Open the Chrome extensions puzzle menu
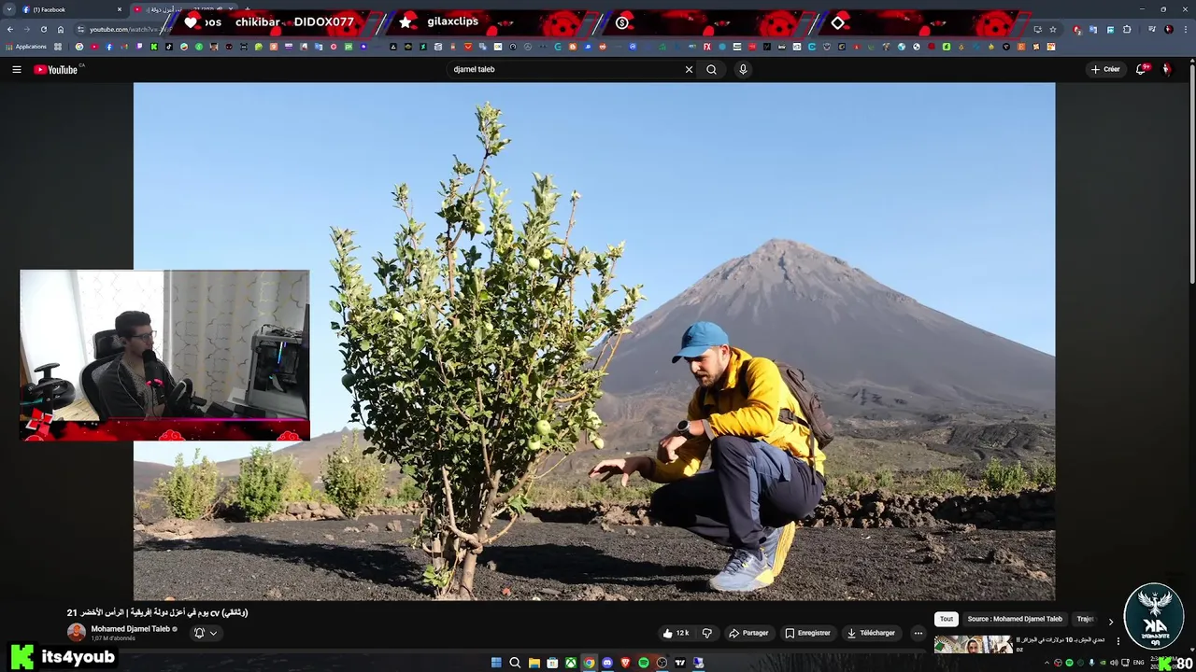The image size is (1196, 672). [x=1127, y=29]
